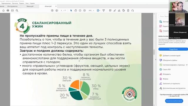This screenshot has width=188, height=106.
Task: Click the scrollbar up arrow
Action: [x=154, y=14]
